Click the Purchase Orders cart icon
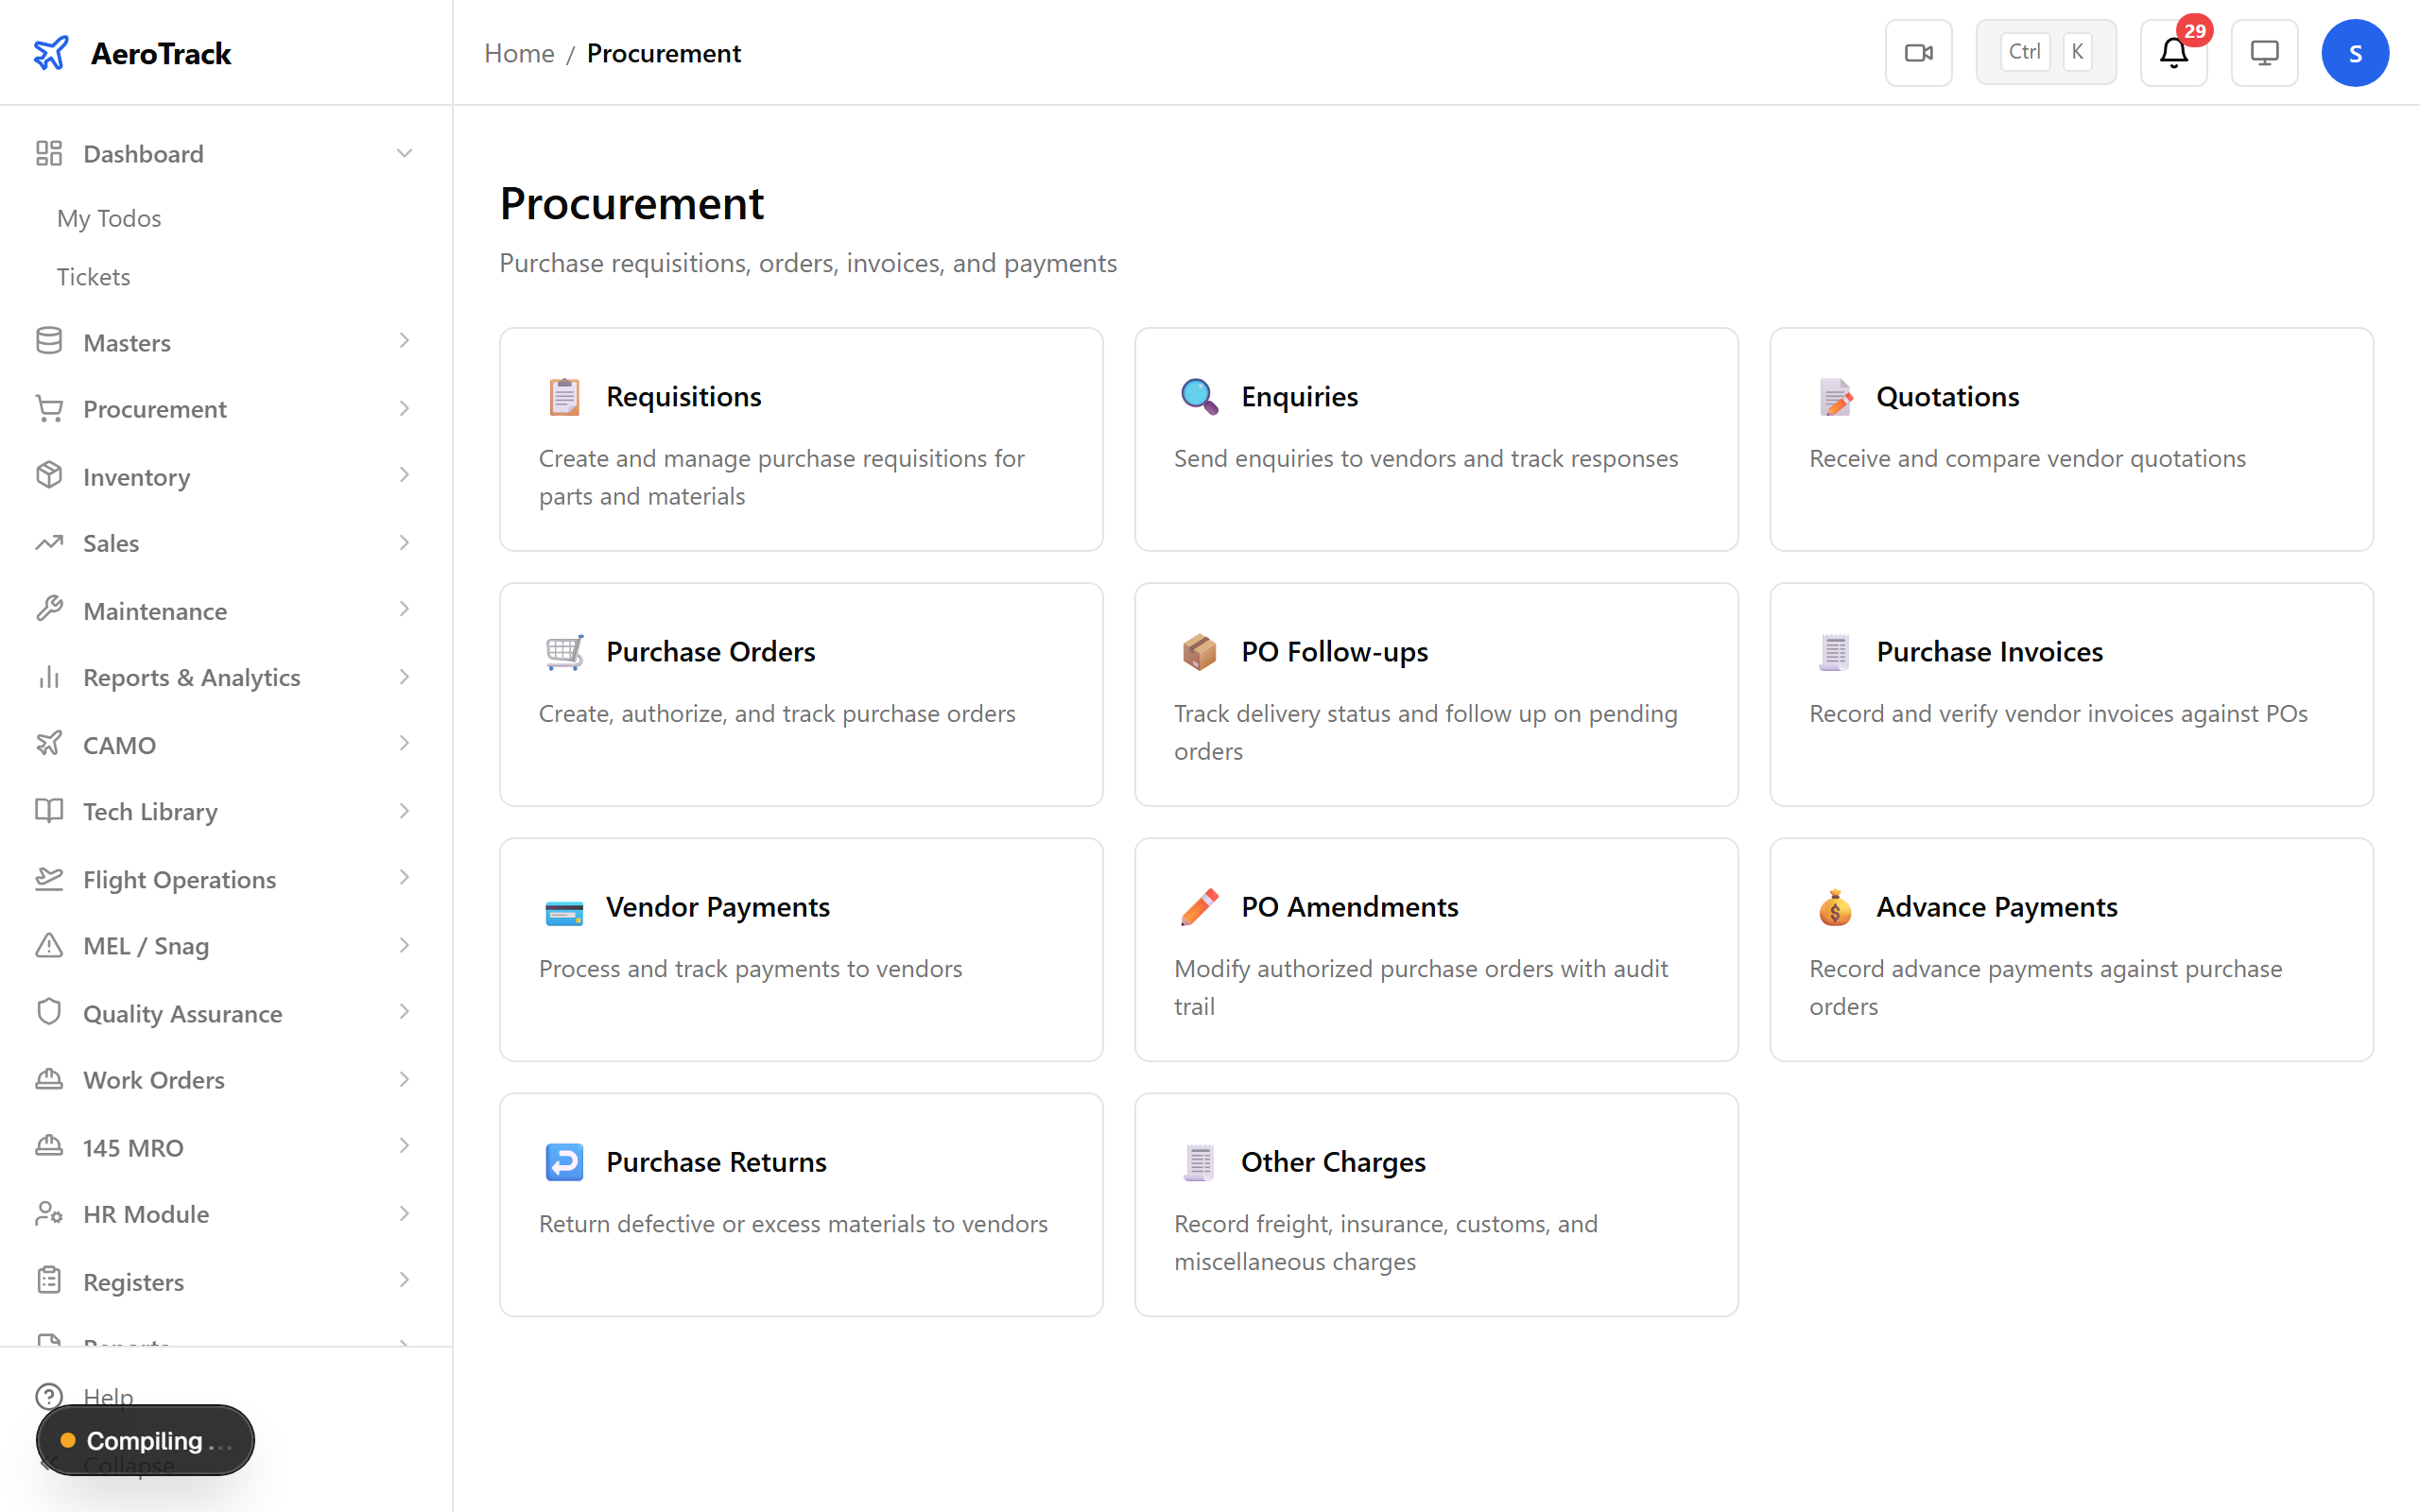Screen dimensions: 2420x1512 565,651
